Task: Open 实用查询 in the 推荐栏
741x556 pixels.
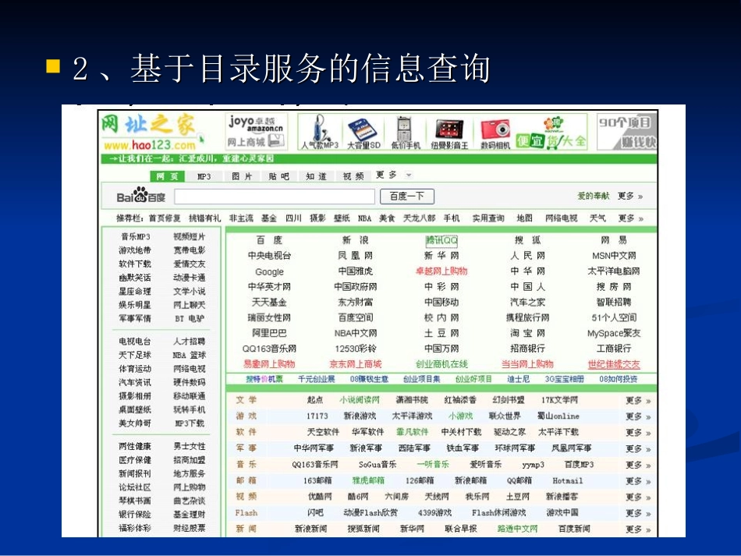Action: tap(488, 218)
